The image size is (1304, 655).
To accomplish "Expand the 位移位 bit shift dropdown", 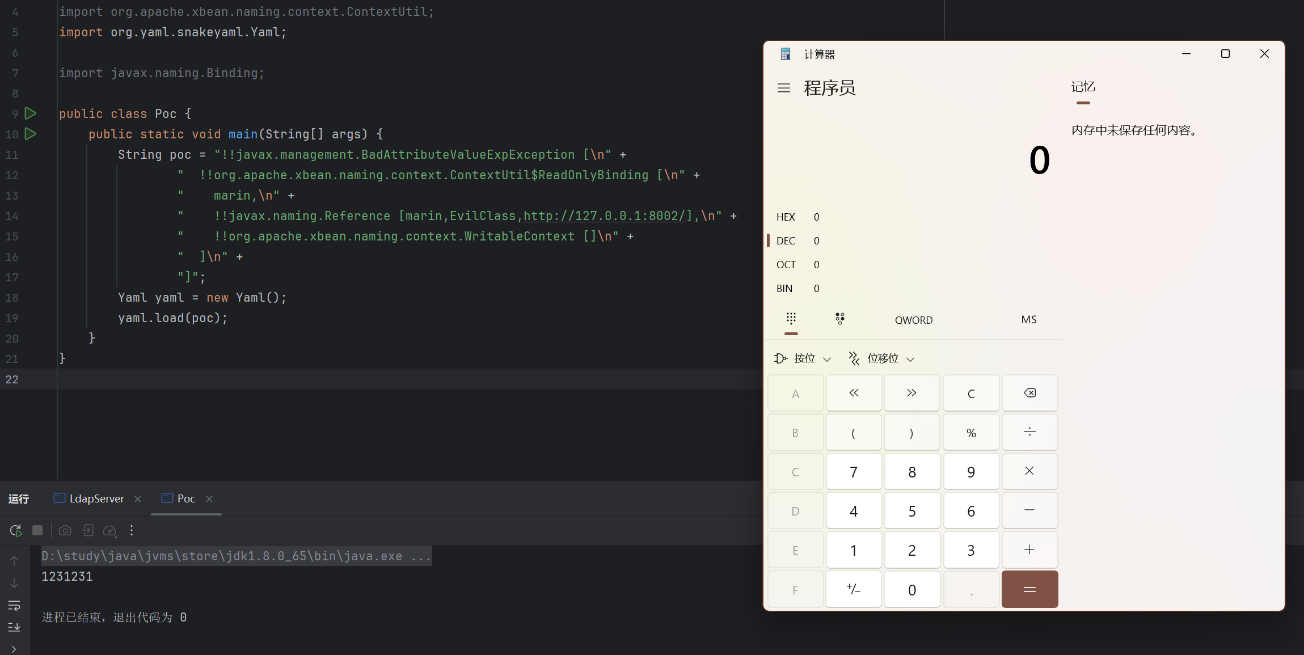I will point(882,358).
